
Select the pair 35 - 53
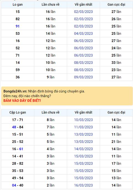(17, 171)
